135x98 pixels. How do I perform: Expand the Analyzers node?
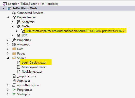12,22
